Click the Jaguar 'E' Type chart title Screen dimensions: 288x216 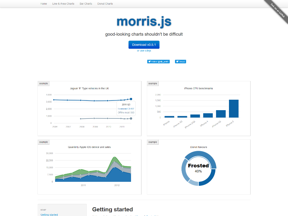[x=89, y=88]
